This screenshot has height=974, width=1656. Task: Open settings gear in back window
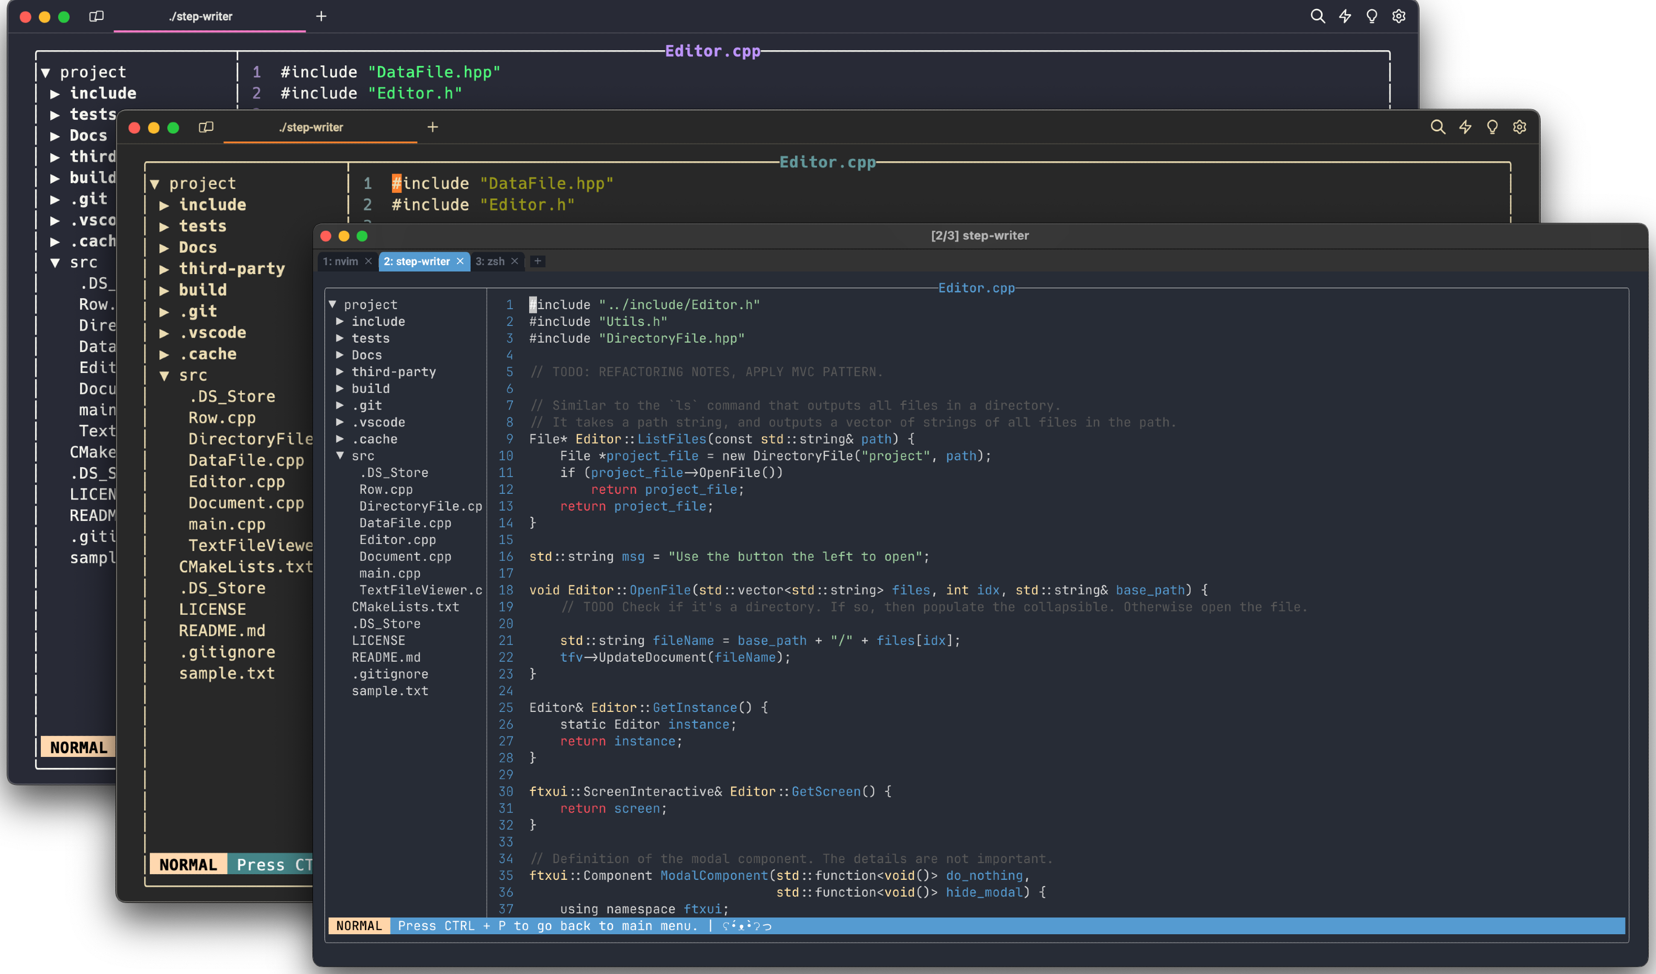click(1399, 16)
